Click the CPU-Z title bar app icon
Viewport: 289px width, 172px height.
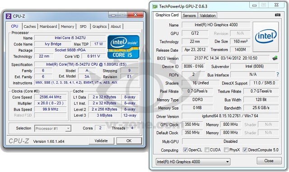pos(9,16)
